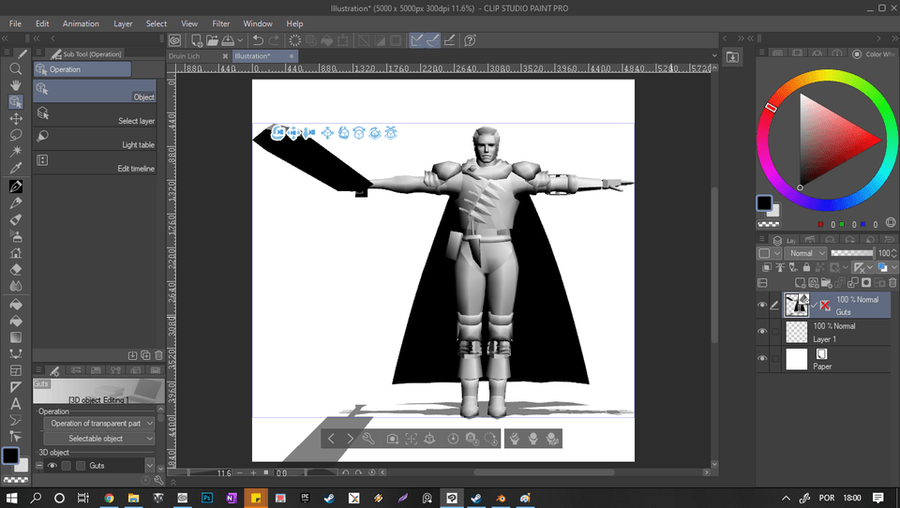Select the Gradient tool
Viewport: 900px width, 508px height.
[x=16, y=336]
